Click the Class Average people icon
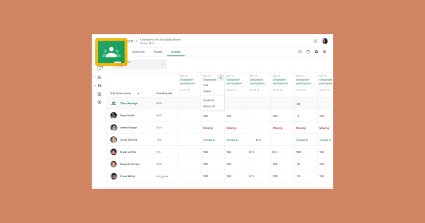 (x=113, y=103)
